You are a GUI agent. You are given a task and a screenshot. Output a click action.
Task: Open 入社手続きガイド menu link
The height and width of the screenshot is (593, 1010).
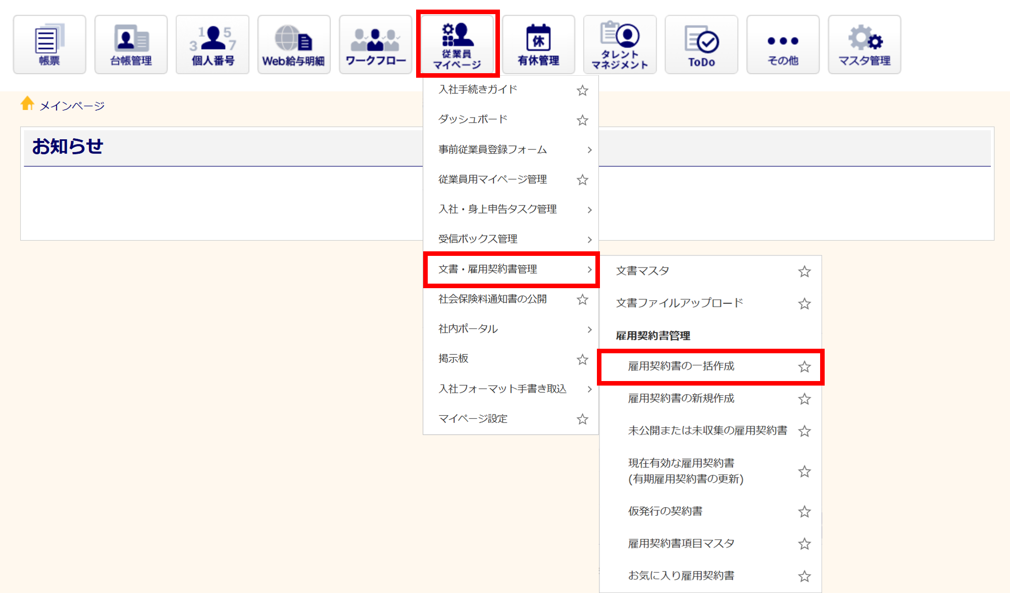coord(478,90)
